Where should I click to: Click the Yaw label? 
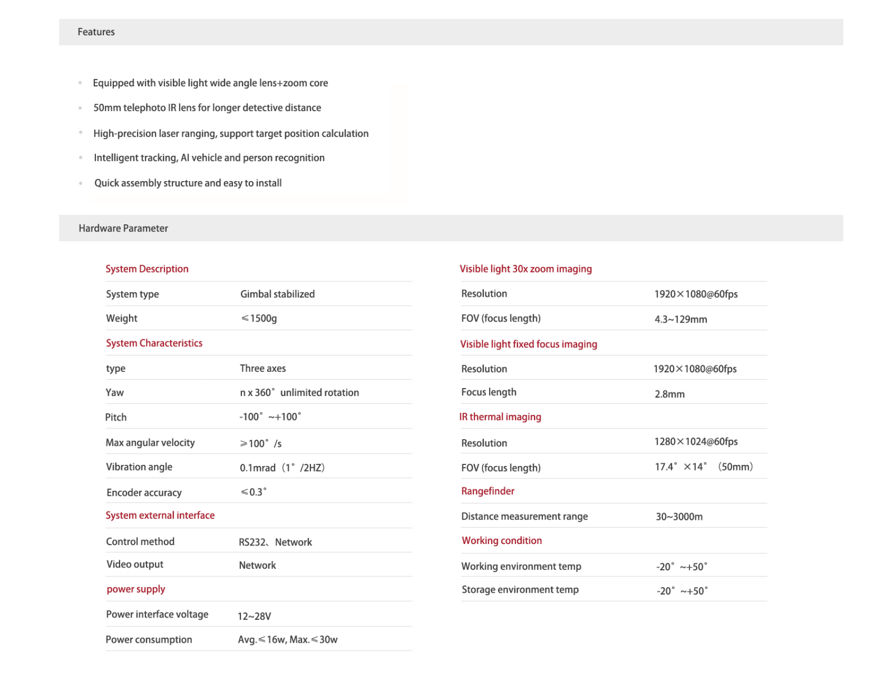pos(115,393)
